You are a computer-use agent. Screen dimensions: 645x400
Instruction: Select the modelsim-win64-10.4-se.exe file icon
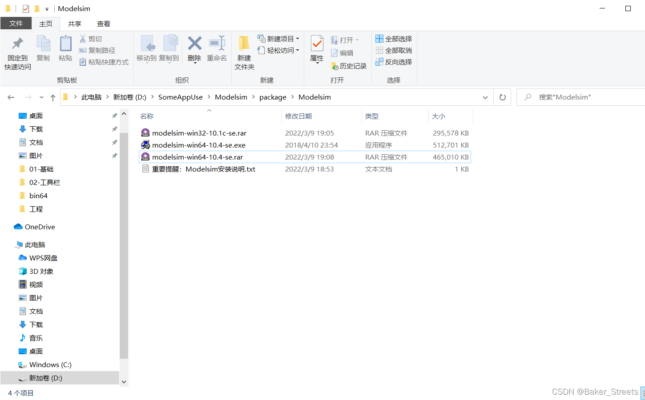pos(145,145)
